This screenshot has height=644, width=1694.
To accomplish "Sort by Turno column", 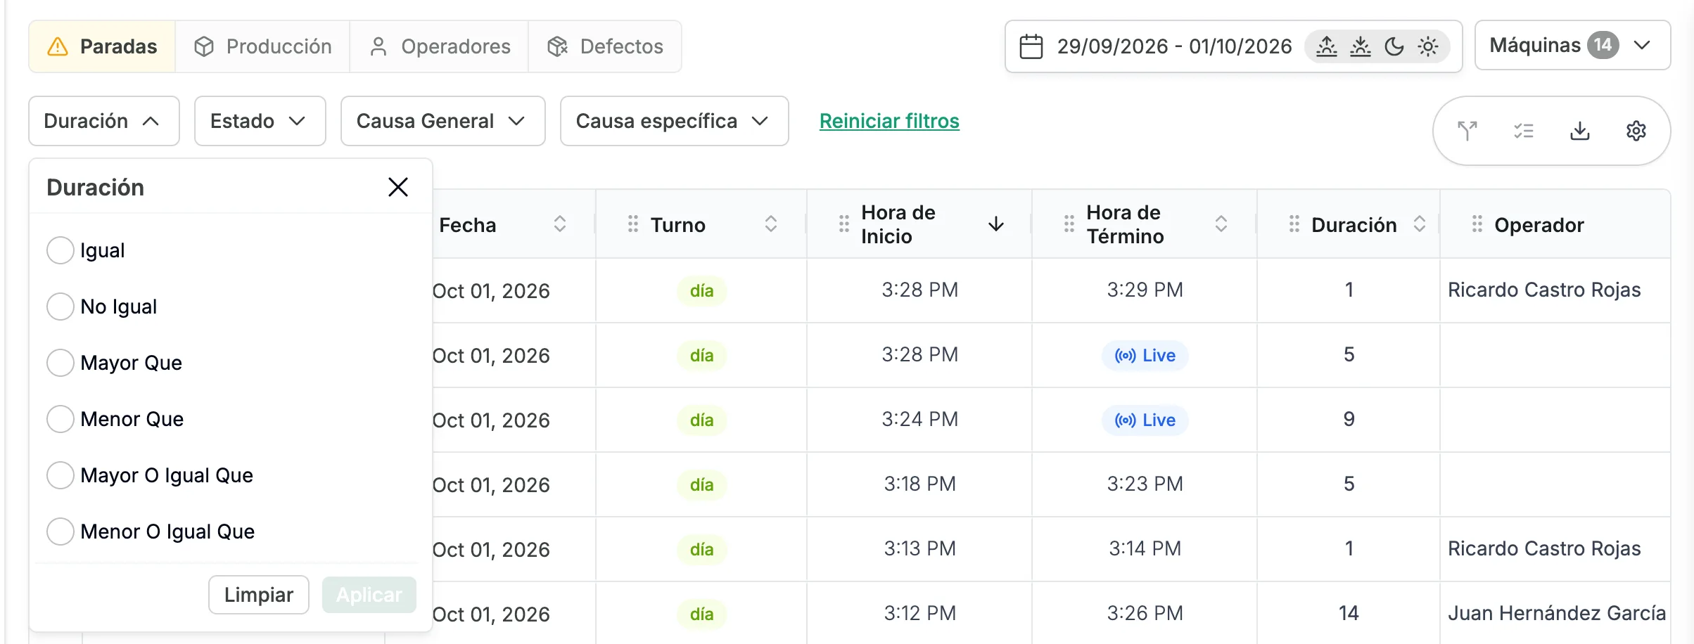I will [x=771, y=224].
